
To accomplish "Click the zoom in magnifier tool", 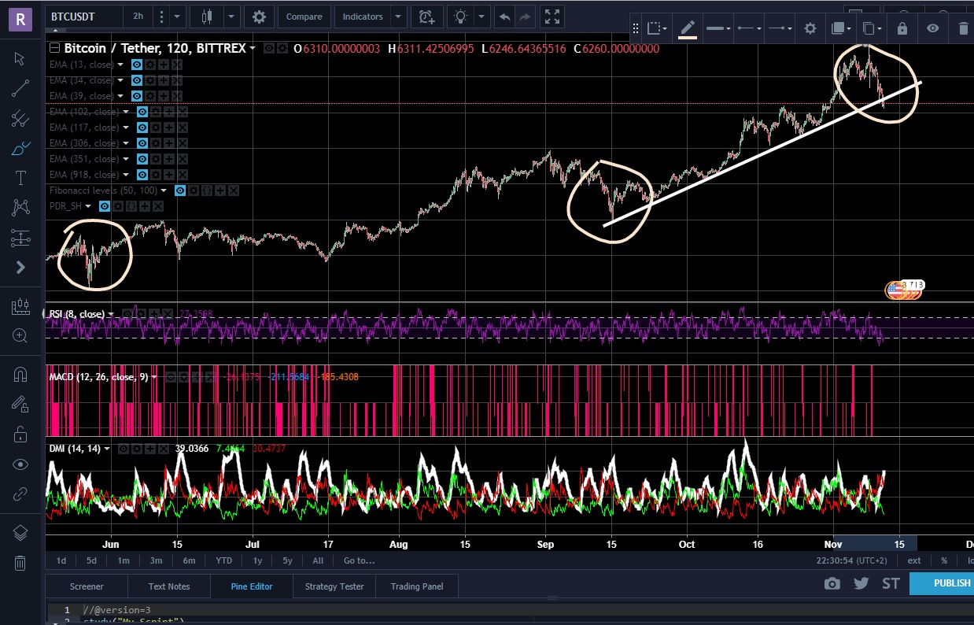I will click(20, 335).
